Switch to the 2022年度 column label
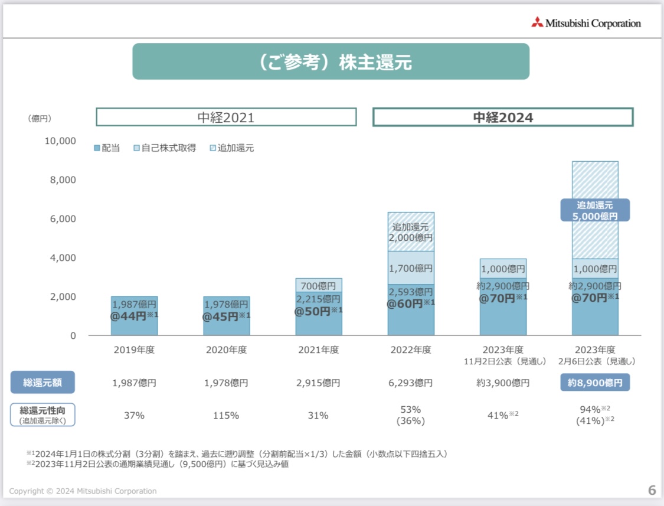664x506 pixels. click(410, 350)
